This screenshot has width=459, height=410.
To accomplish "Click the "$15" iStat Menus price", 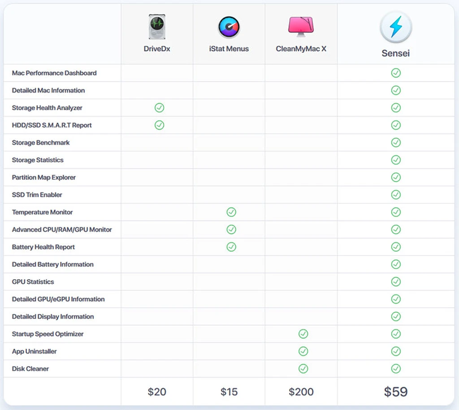I will (x=229, y=392).
